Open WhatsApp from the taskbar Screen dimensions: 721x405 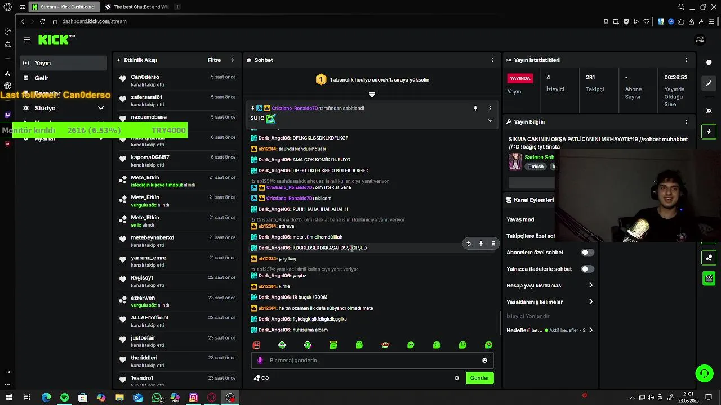click(x=157, y=398)
